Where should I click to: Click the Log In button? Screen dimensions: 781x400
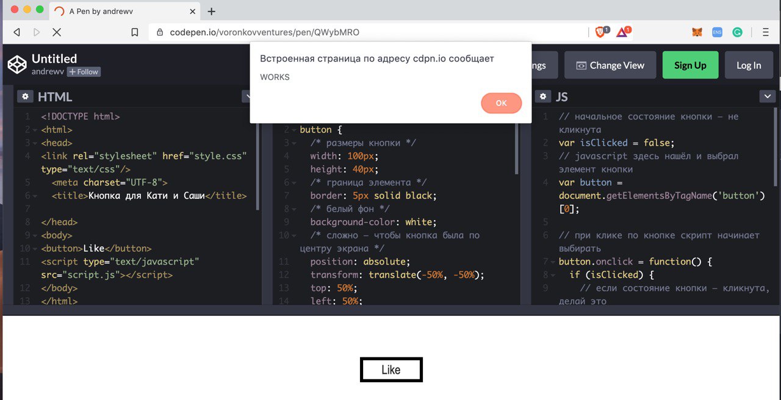point(749,65)
